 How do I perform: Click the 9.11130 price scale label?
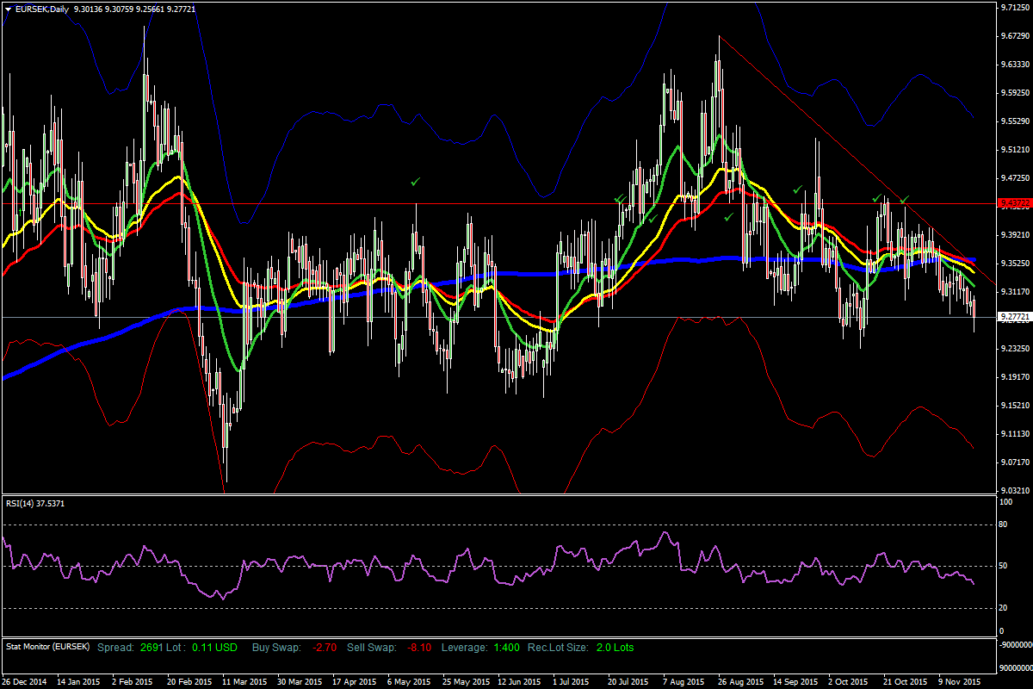[1016, 433]
